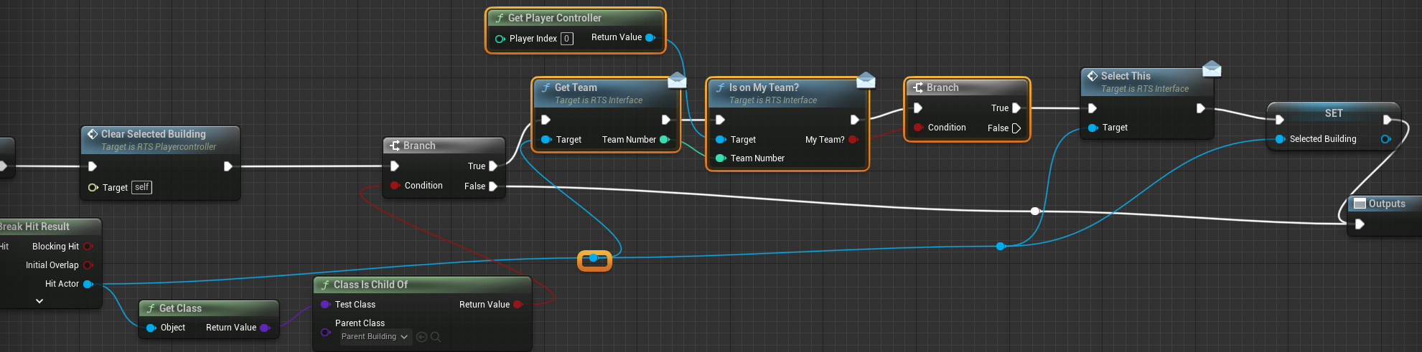Click the Outputs node title
This screenshot has width=1422, height=352.
(x=1387, y=204)
